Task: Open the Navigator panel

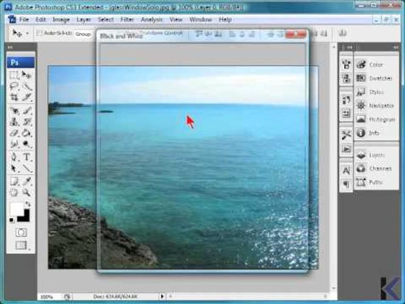Action: [376, 106]
